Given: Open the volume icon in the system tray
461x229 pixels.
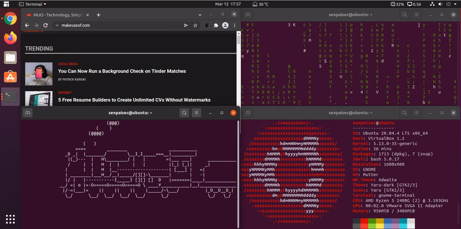Looking at the screenshot, I should [440, 4].
